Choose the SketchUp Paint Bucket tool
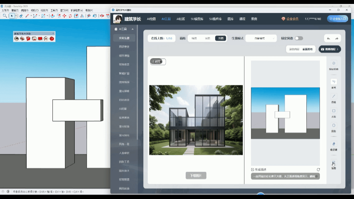Viewport: 354px width, 199px height. pyautogui.click(x=95, y=16)
